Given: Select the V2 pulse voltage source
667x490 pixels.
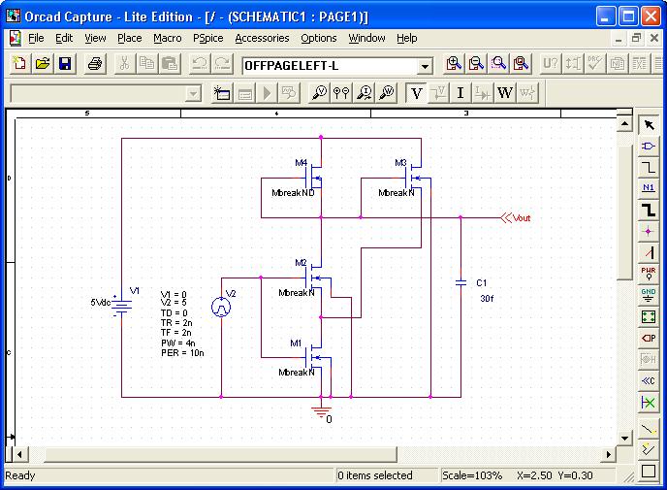Looking at the screenshot, I should click(221, 307).
